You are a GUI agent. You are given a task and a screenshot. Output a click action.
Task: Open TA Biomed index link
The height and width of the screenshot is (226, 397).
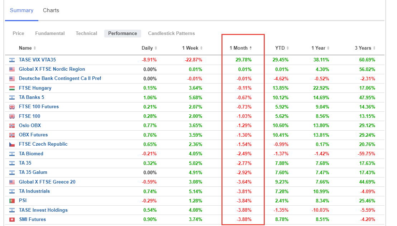click(31, 154)
